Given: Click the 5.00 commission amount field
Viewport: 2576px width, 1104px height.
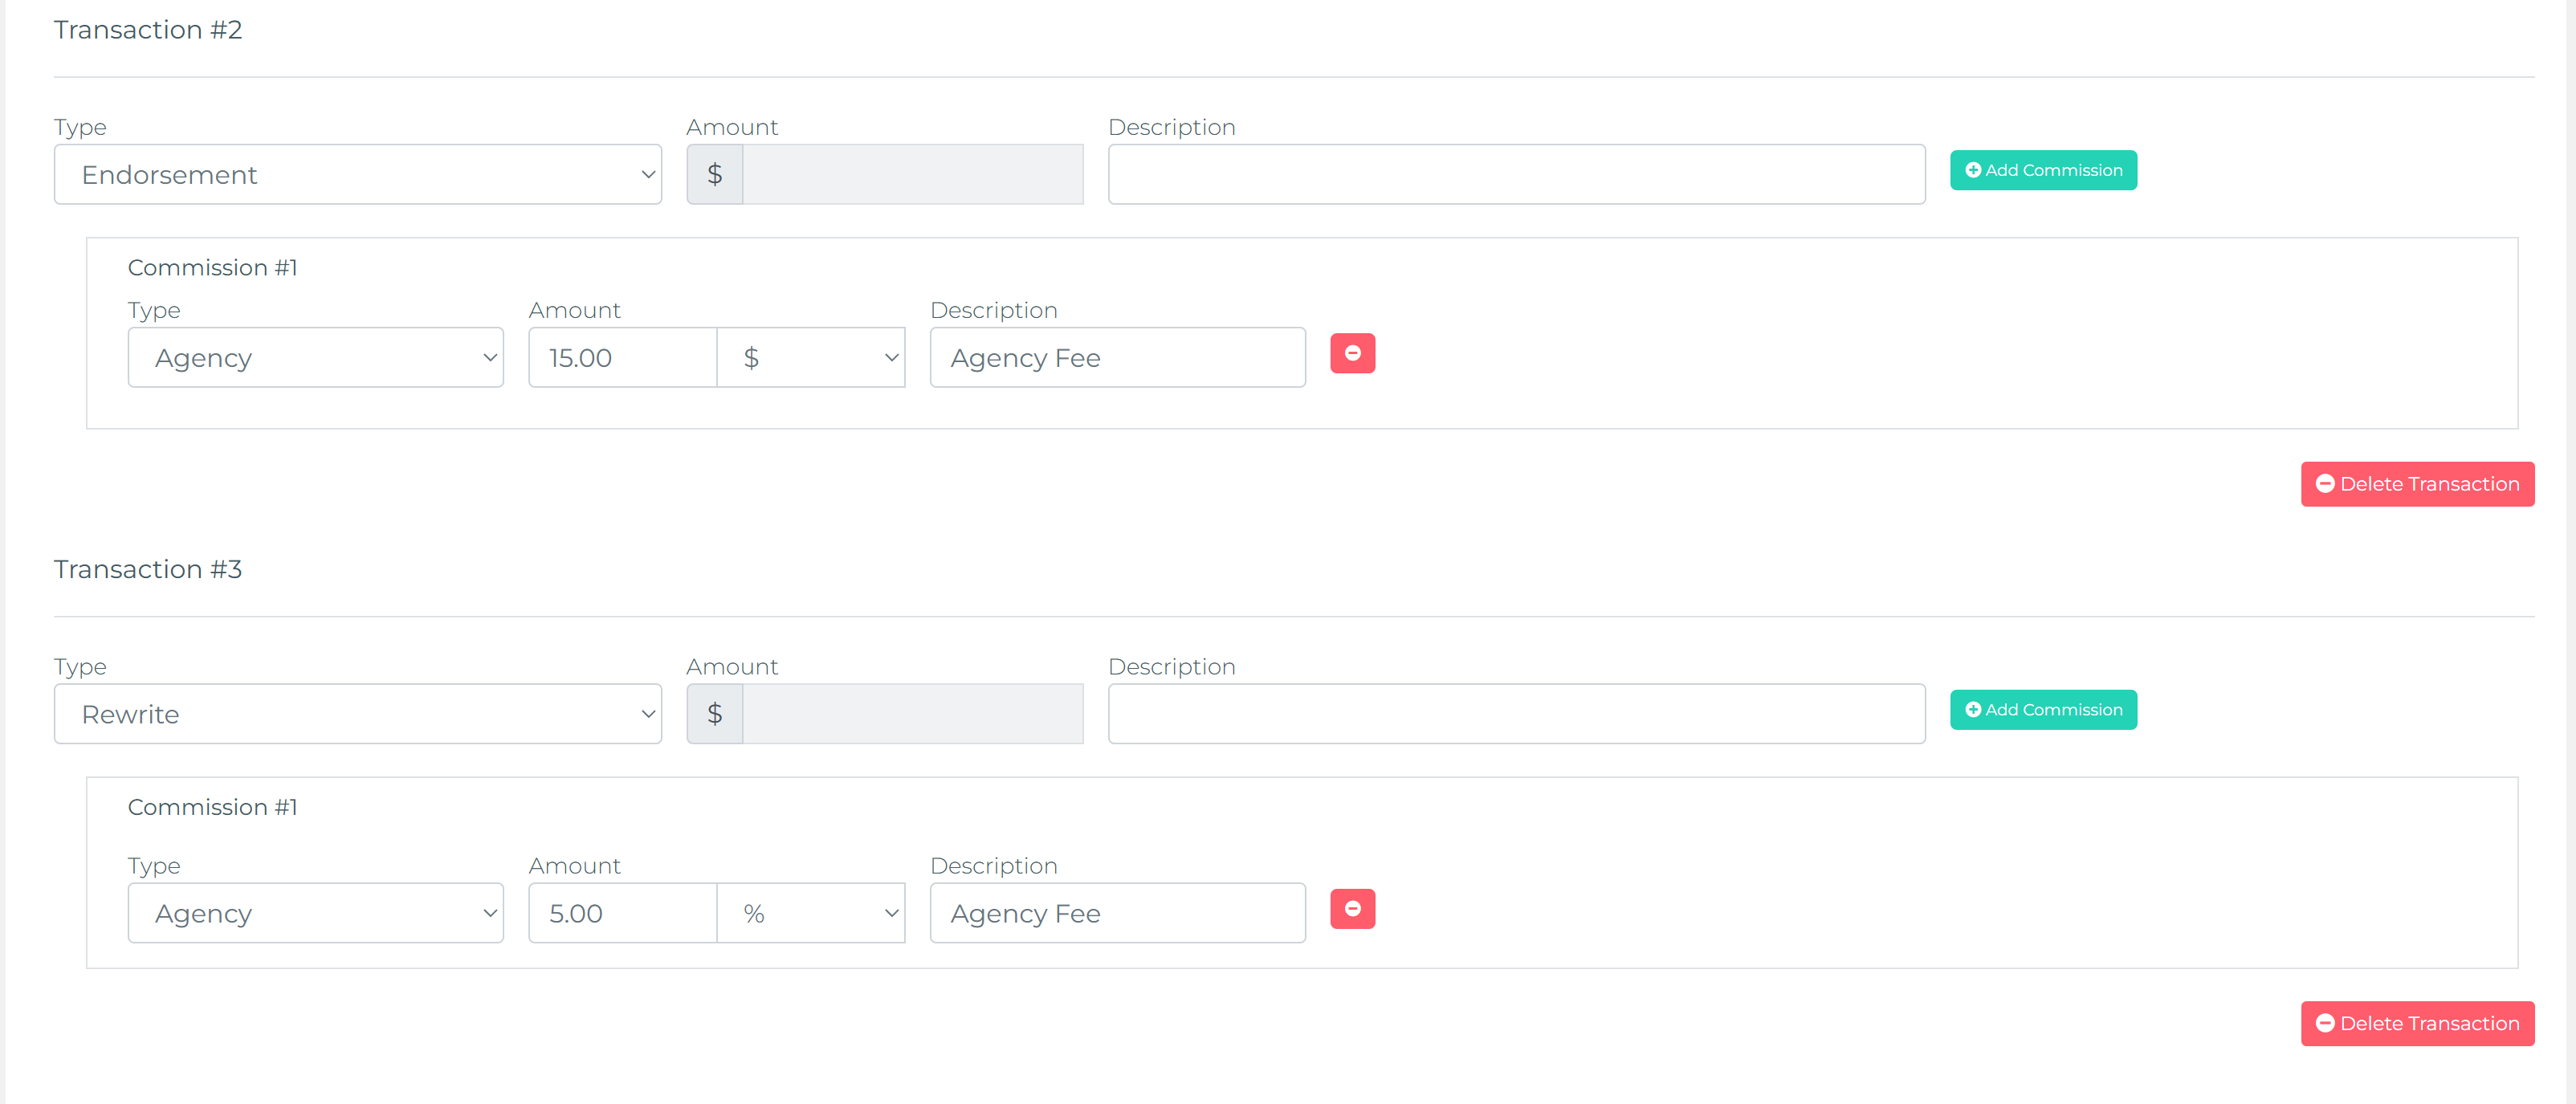Looking at the screenshot, I should point(622,913).
